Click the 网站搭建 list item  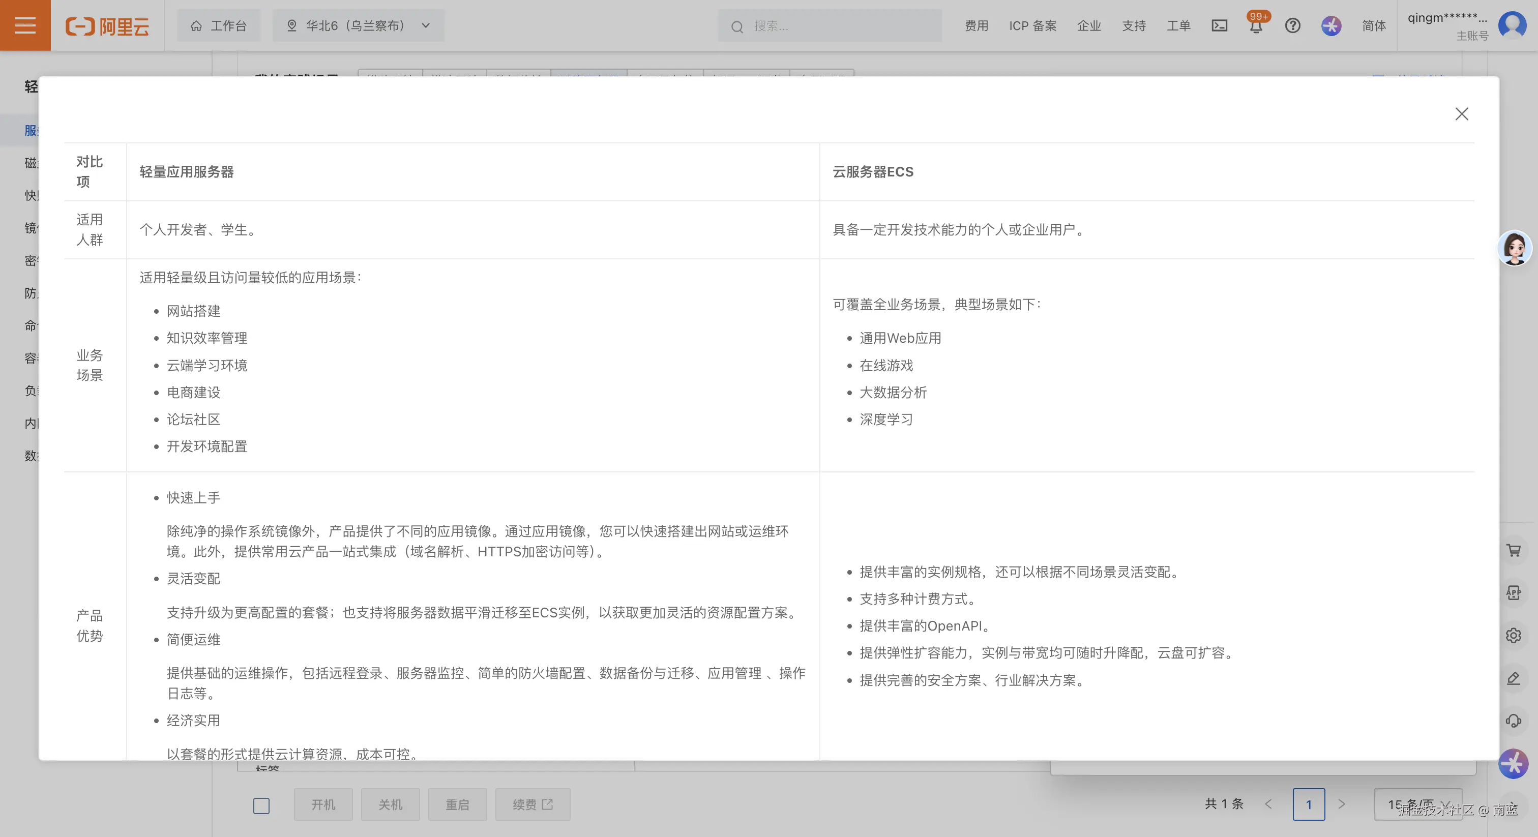[193, 311]
